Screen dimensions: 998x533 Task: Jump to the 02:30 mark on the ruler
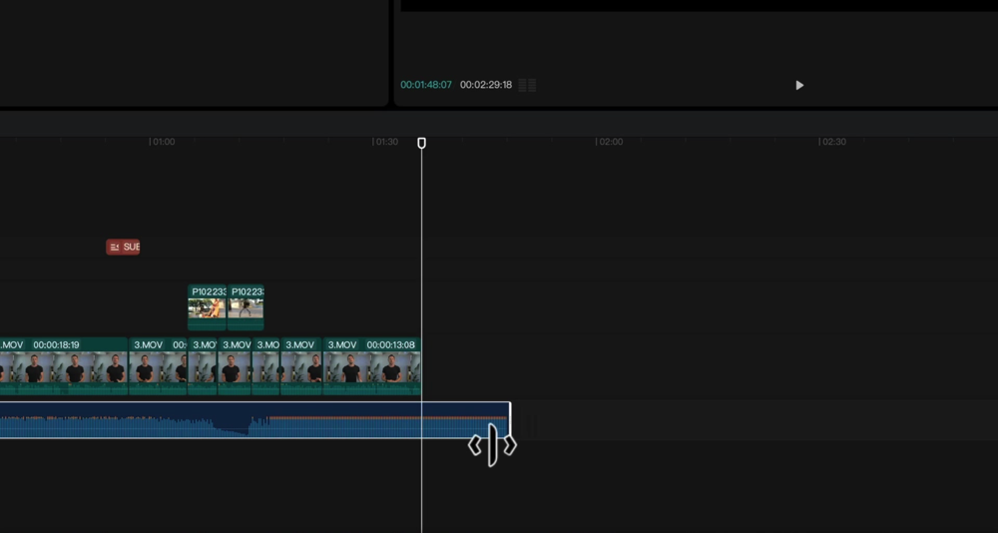tap(832, 142)
